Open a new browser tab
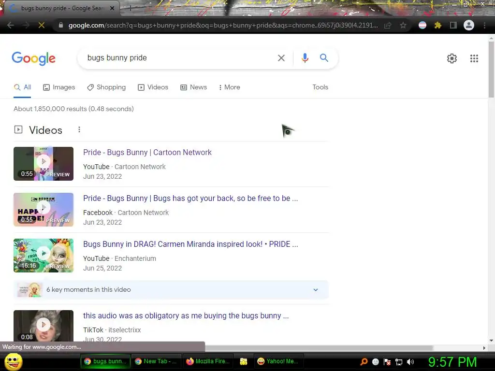The image size is (495, 371). [130, 9]
